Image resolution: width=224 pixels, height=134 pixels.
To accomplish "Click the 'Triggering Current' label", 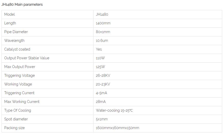I will [19, 93].
